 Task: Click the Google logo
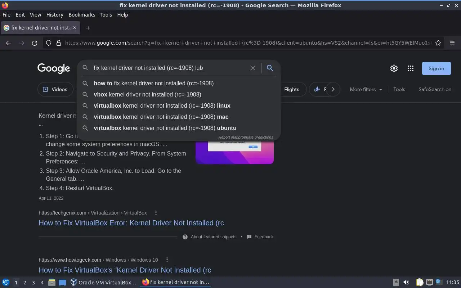(54, 68)
